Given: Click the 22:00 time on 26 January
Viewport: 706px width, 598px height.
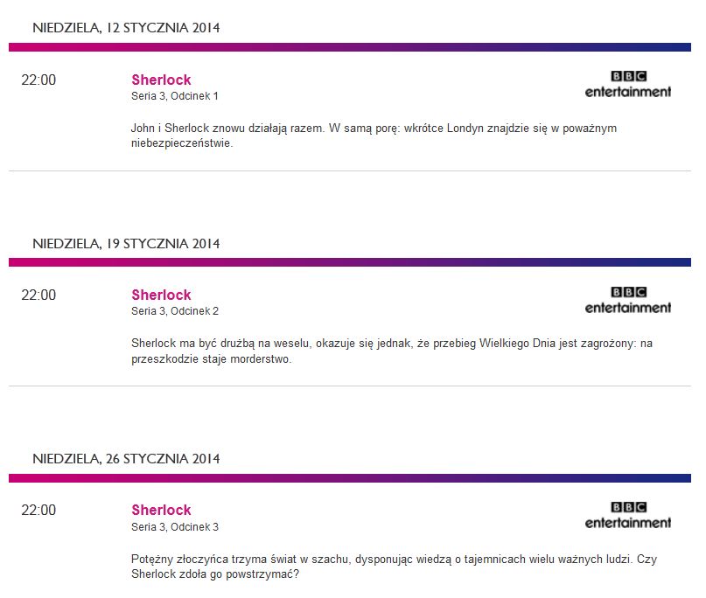Looking at the screenshot, I should (38, 511).
